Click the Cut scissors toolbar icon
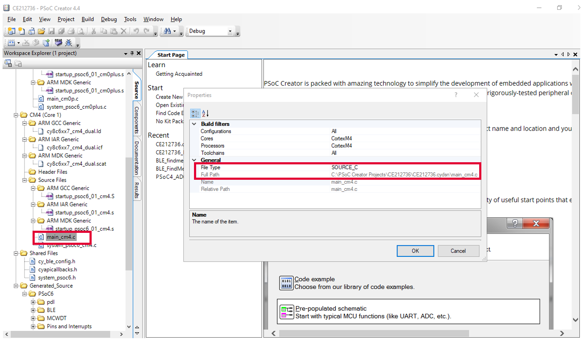 93,31
